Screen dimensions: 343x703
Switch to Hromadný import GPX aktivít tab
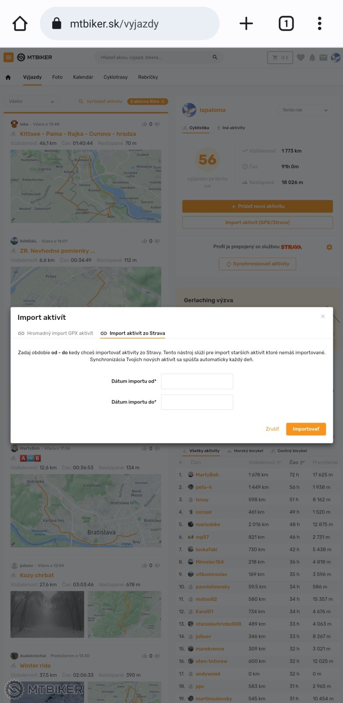[56, 333]
